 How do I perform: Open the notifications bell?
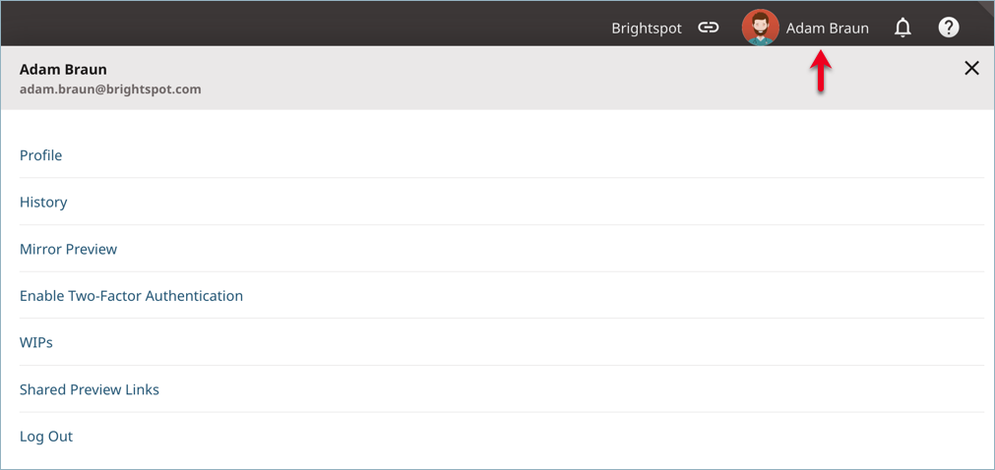pos(902,28)
